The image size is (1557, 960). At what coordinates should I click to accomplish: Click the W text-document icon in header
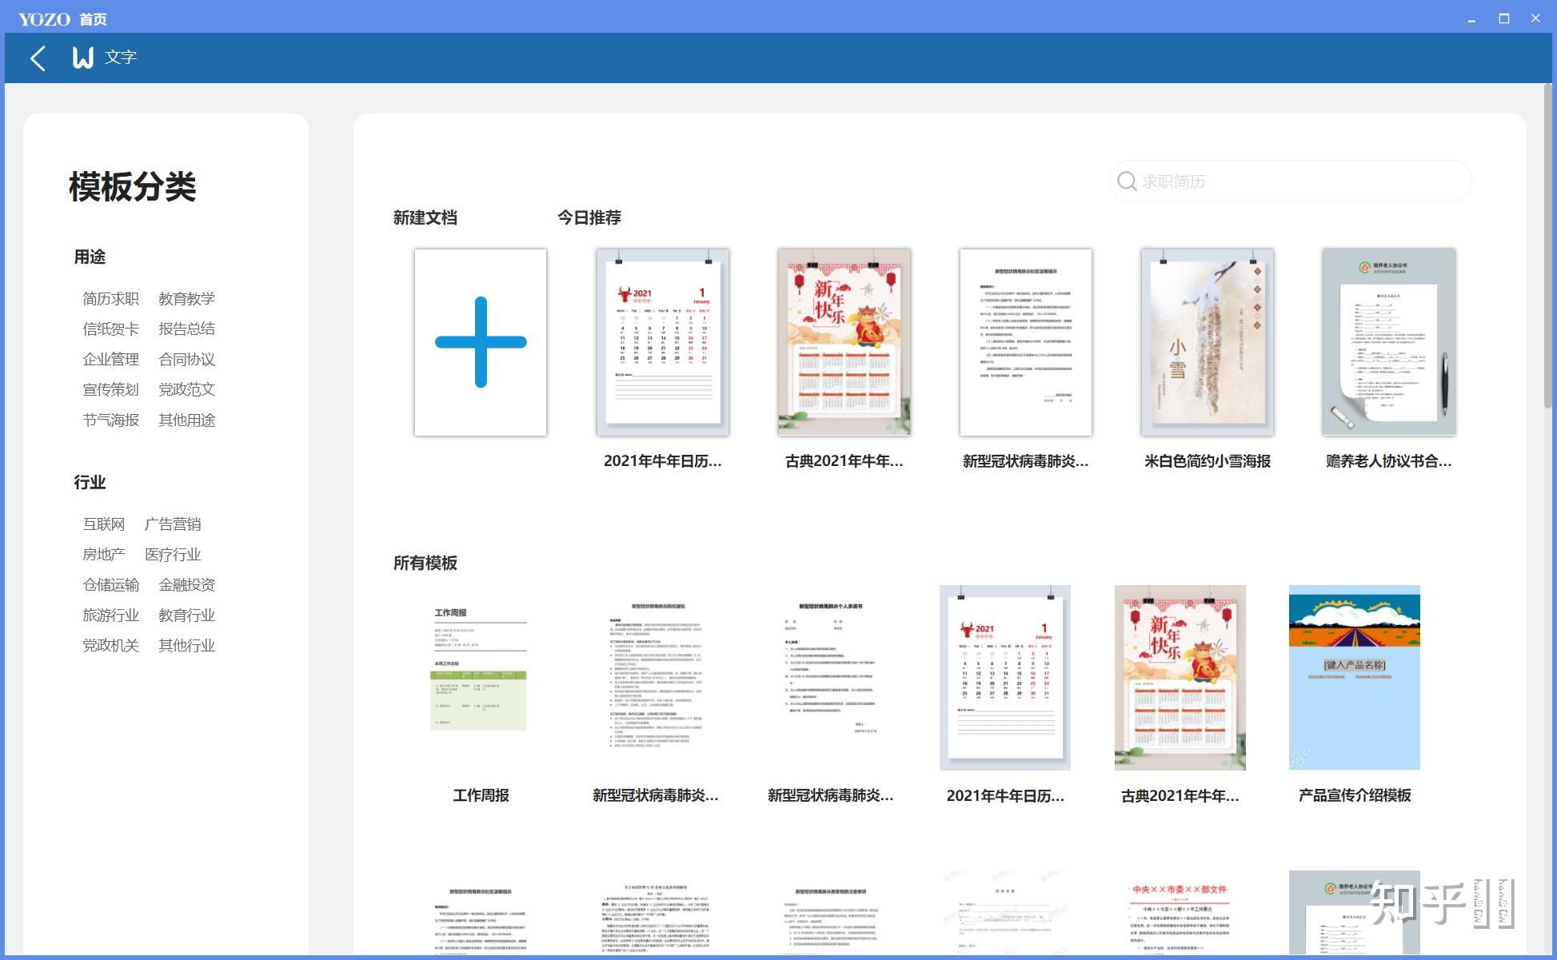(x=83, y=58)
